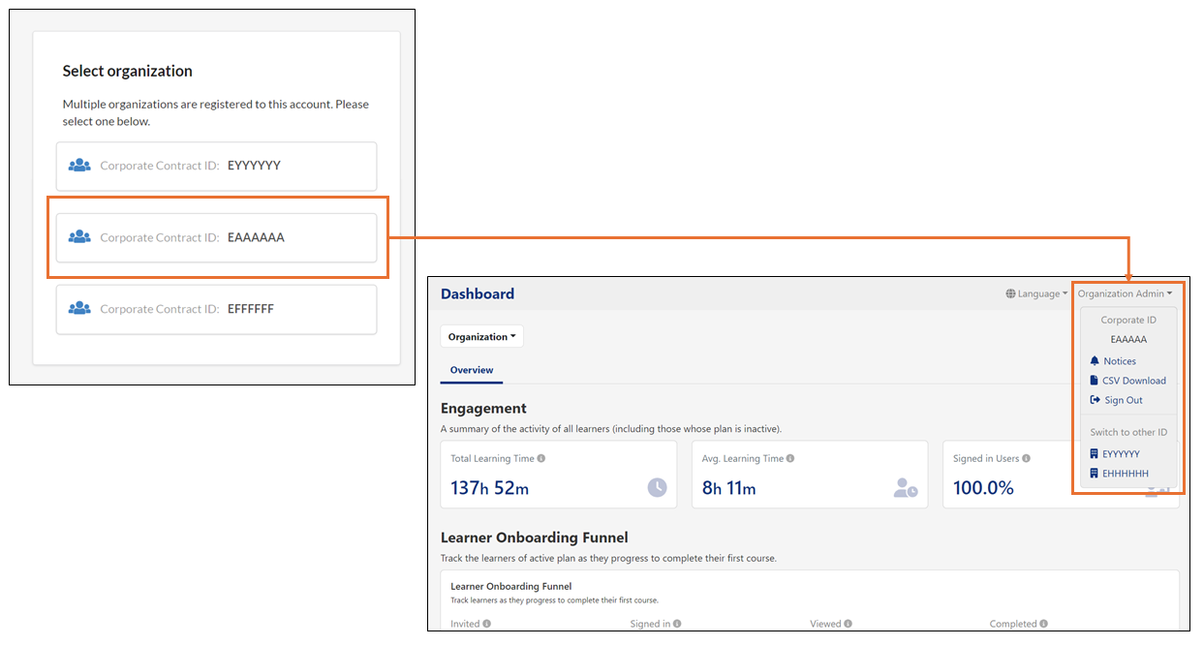
Task: Expand the Organization filter dropdown
Action: [x=481, y=337]
